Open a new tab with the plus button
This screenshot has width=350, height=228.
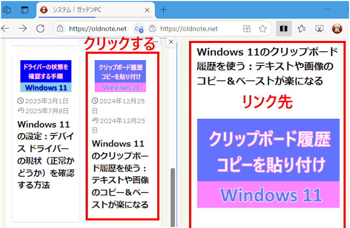coord(163,10)
